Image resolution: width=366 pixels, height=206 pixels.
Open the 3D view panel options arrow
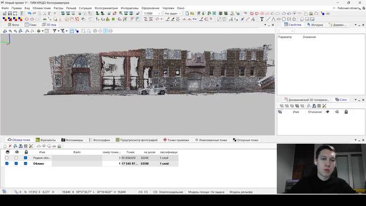265,25
